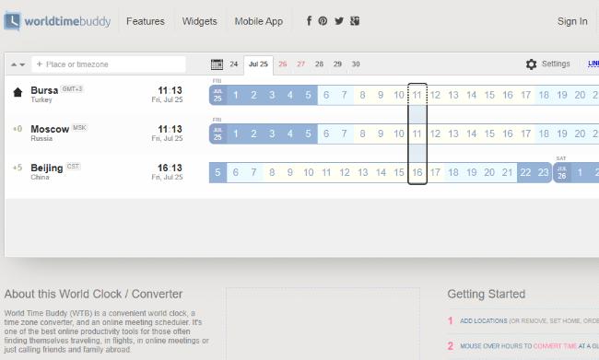Open the Google Plus icon
599x360 pixels.
point(355,21)
